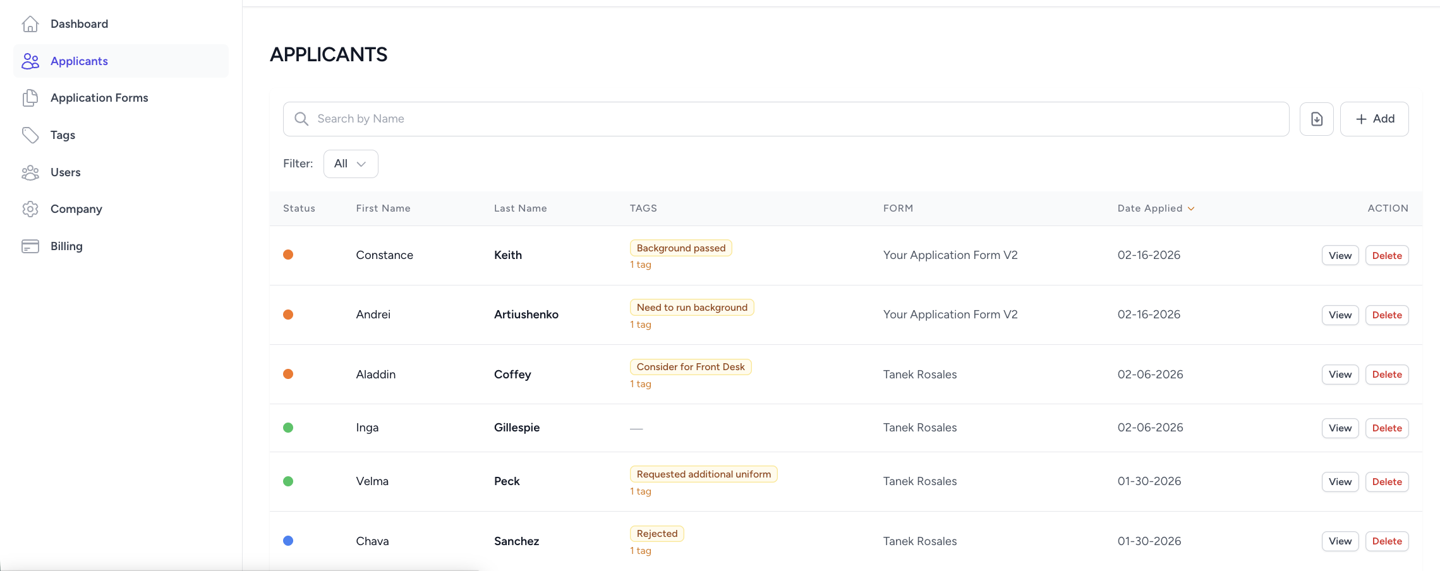Open Application Forms via its documents icon
The width and height of the screenshot is (1440, 571).
pos(30,98)
